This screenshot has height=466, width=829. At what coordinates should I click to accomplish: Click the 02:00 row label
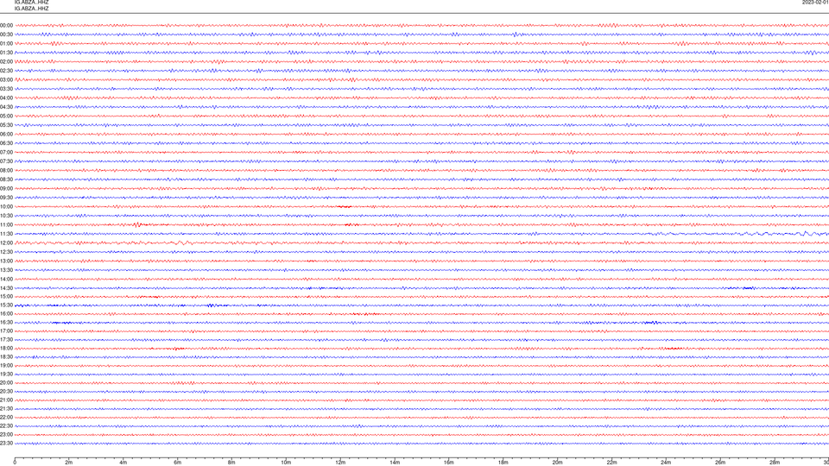(x=6, y=62)
